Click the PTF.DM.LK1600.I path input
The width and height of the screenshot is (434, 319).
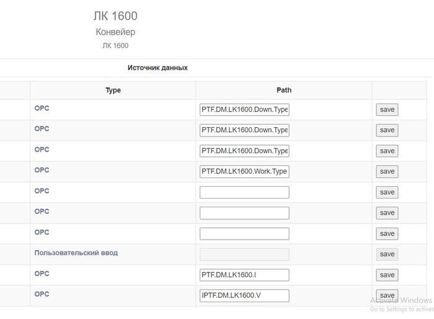pyautogui.click(x=244, y=275)
